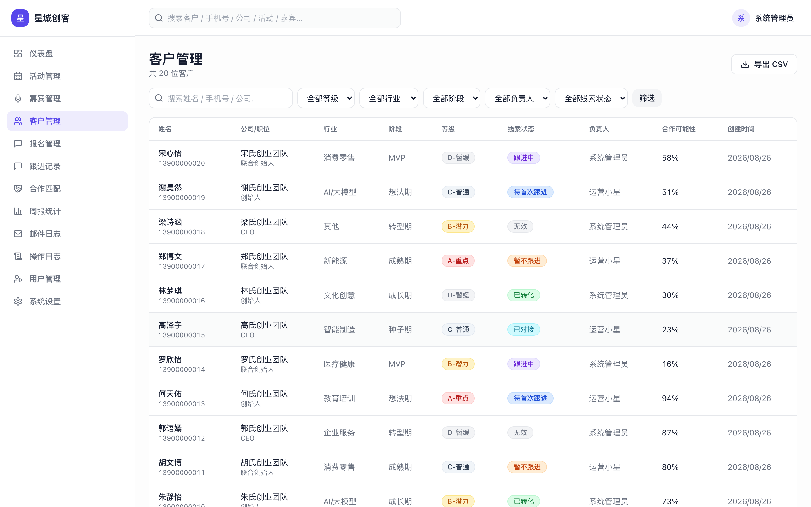Click the magnifier icon in top search bar
The width and height of the screenshot is (811, 507).
[159, 18]
